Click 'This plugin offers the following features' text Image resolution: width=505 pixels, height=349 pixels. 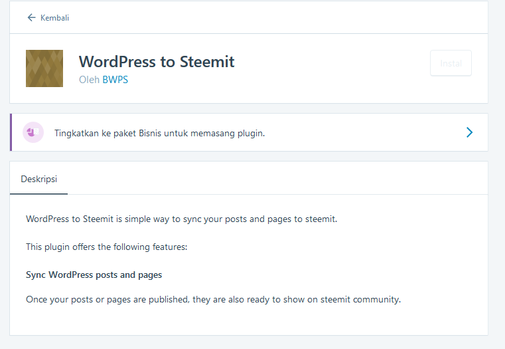(107, 247)
